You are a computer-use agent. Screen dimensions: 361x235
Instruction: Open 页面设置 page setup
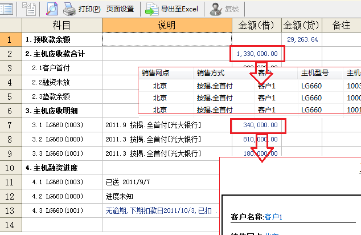(120, 9)
